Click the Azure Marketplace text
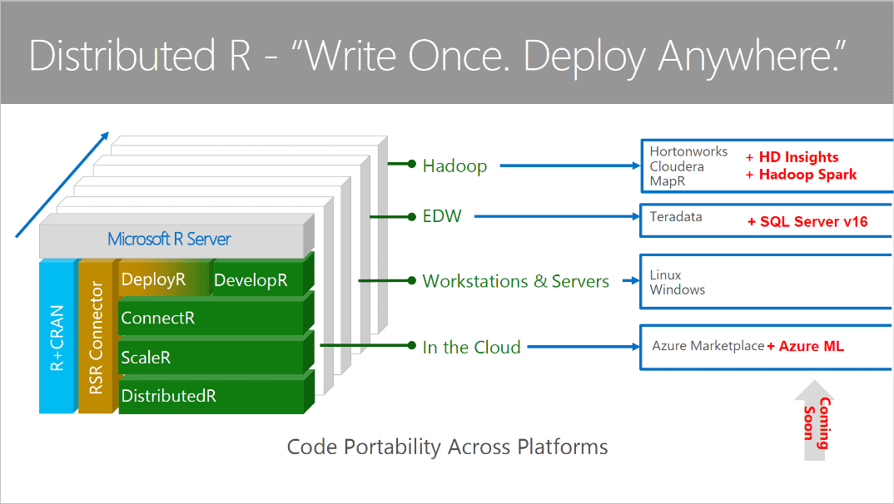Image resolution: width=894 pixels, height=504 pixels. [708, 346]
